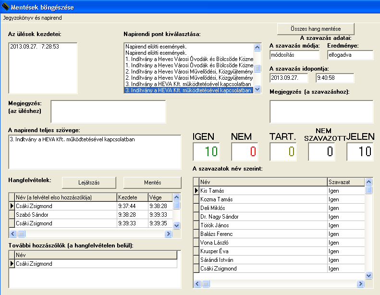Viewport: 380px width, 295px height.
Task: Select first 1. Indítvány a Heves Városi Óvodák item
Action: pyautogui.click(x=189, y=59)
